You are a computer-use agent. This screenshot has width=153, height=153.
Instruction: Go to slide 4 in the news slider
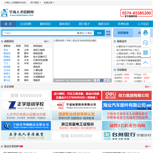[105, 80]
